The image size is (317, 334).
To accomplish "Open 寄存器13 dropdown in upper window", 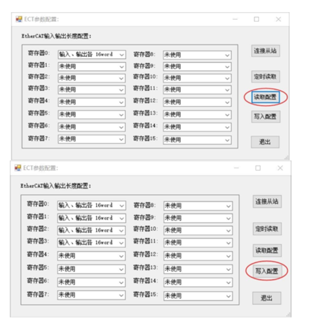I will [197, 114].
